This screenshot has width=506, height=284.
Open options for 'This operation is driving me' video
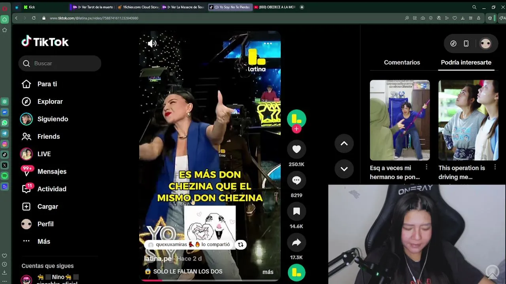(495, 167)
